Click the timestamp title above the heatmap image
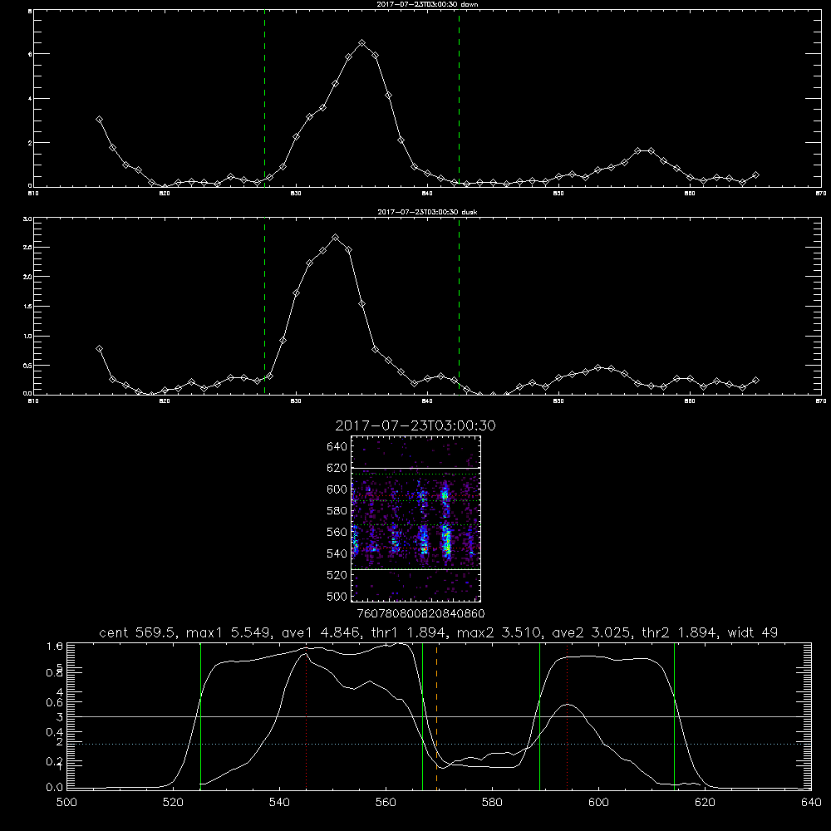The image size is (831, 831). point(415,425)
